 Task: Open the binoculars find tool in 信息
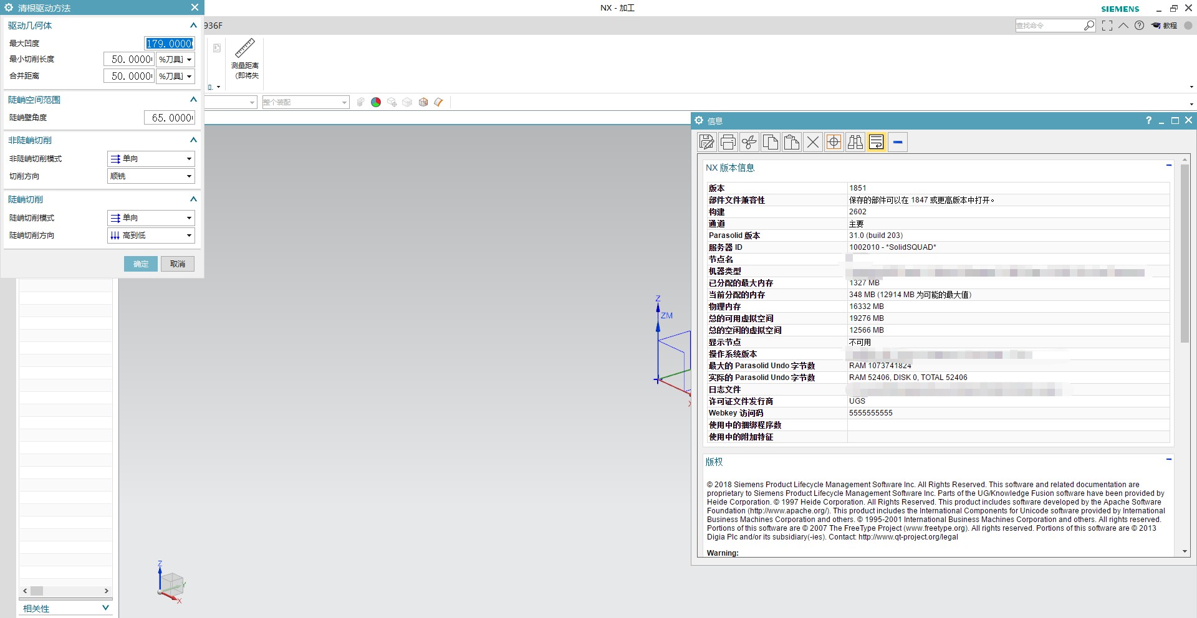[855, 142]
